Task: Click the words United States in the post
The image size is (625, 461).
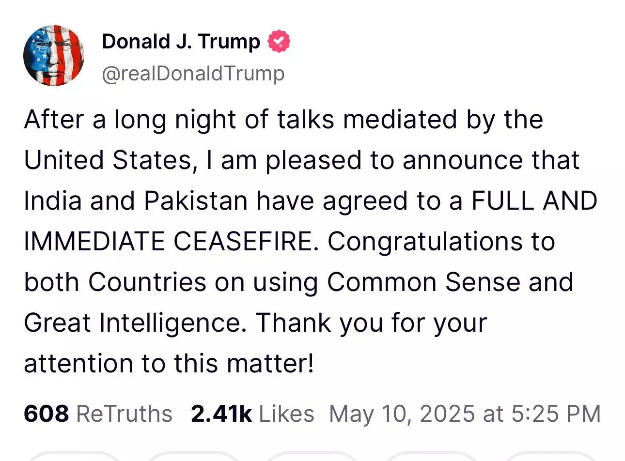Action: [107, 160]
